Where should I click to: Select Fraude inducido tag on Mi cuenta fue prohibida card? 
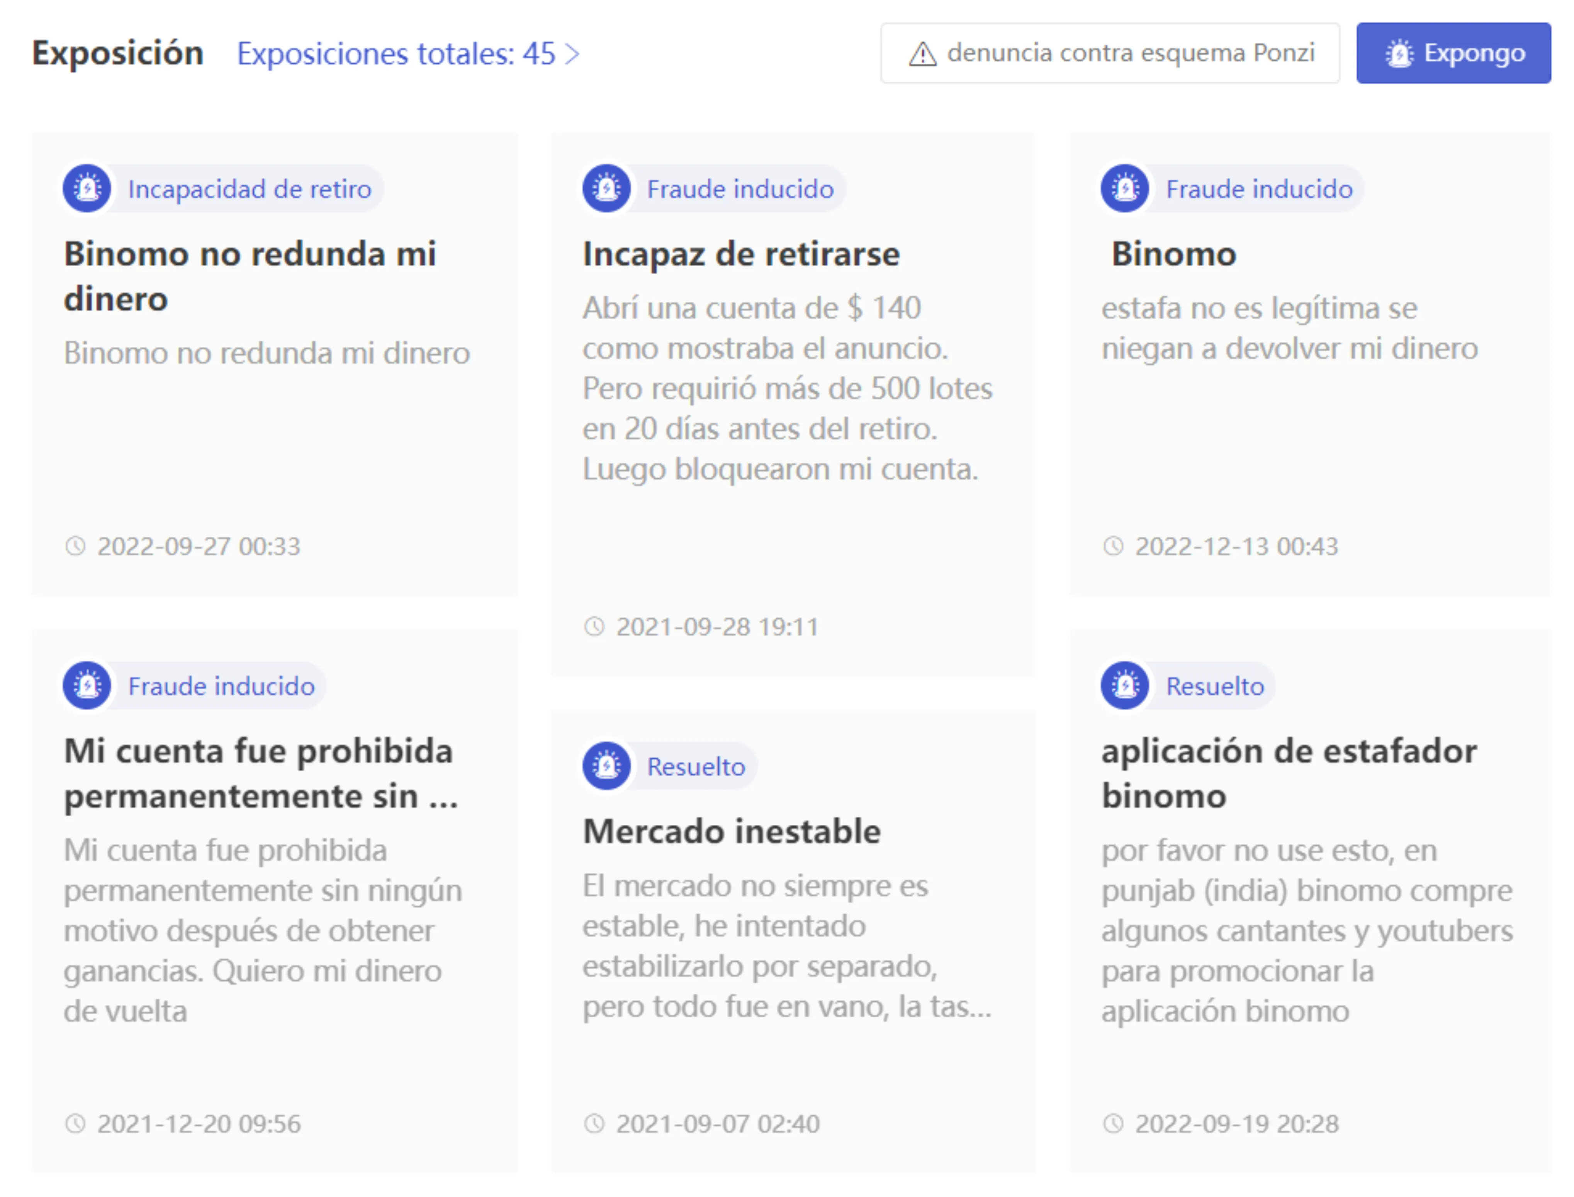221,686
